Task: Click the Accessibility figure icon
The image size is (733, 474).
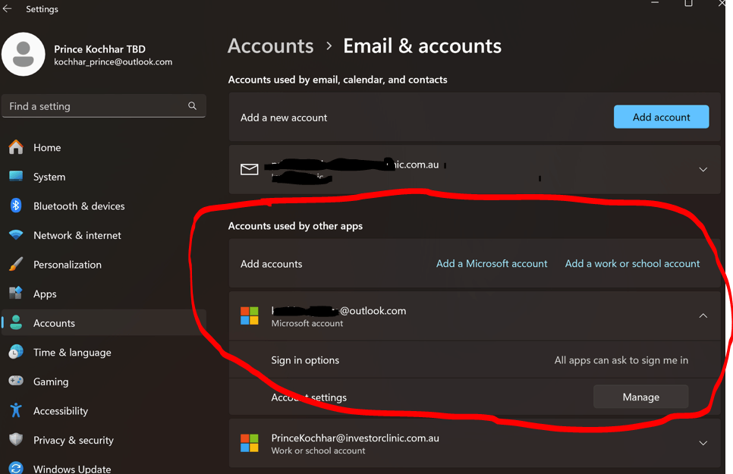Action: click(x=16, y=410)
